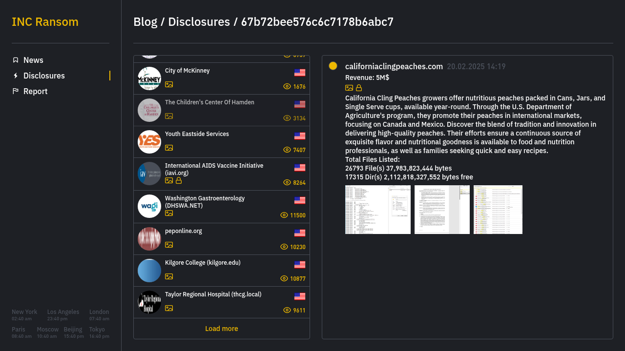The width and height of the screenshot is (625, 351).
Task: Click image icon under peponline.org
Action: click(x=169, y=245)
